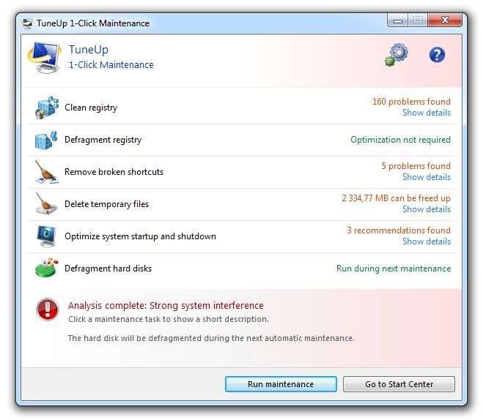Click '3 recommendations found' status
The width and height of the screenshot is (483, 420).
pos(399,230)
